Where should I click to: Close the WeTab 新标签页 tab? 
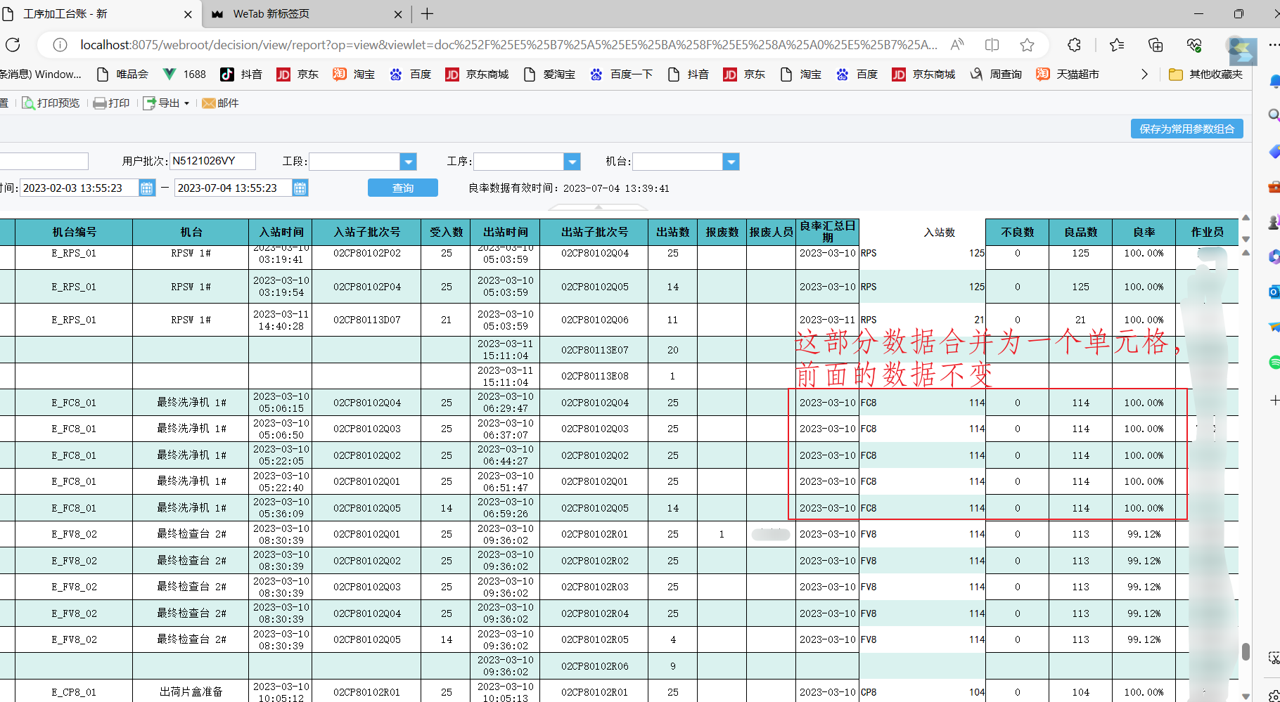(398, 14)
